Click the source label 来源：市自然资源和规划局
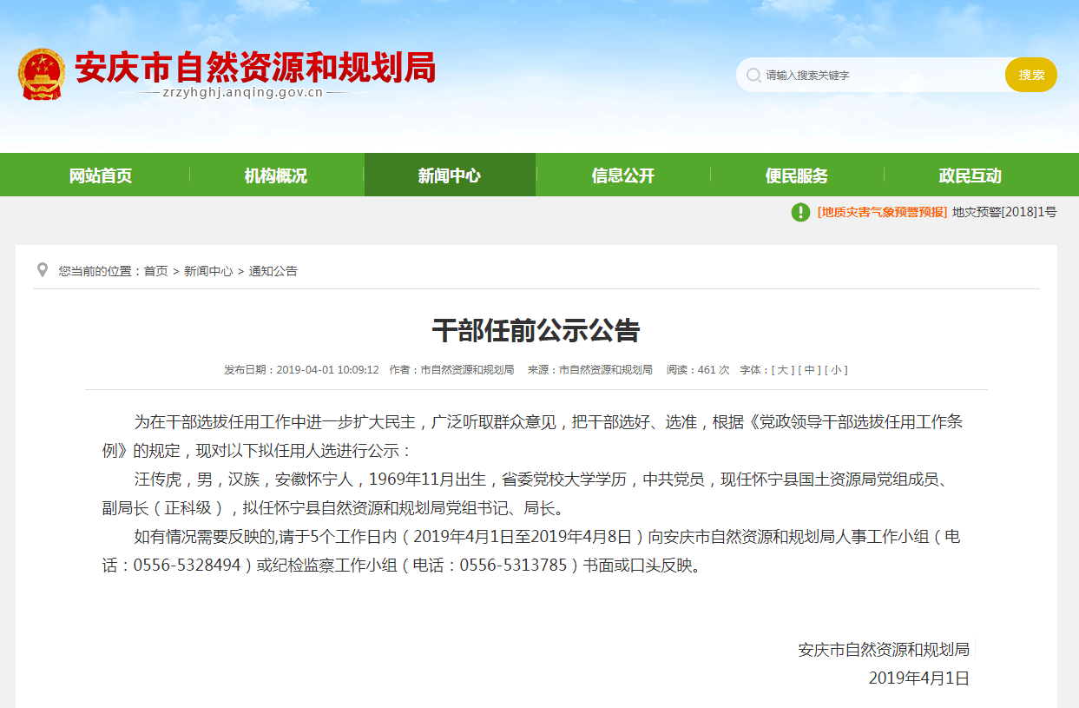Screen dimensions: 1079x708 point(590,370)
